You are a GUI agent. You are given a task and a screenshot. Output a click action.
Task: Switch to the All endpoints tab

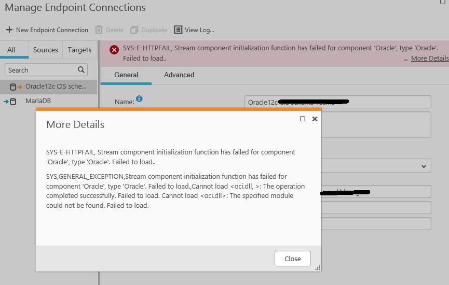point(11,50)
